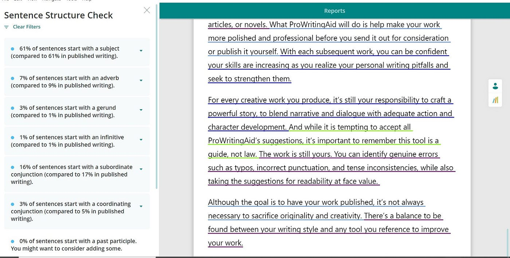Expand the '1% start with an infinitive' card
The width and height of the screenshot is (510, 258).
coord(141,140)
